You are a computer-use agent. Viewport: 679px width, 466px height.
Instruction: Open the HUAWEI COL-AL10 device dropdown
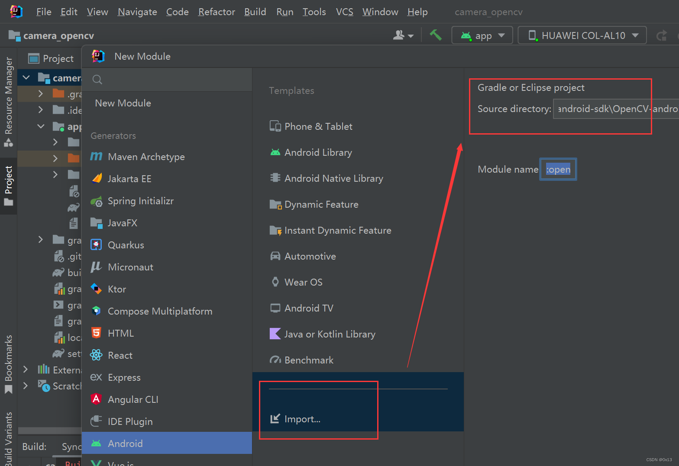582,35
